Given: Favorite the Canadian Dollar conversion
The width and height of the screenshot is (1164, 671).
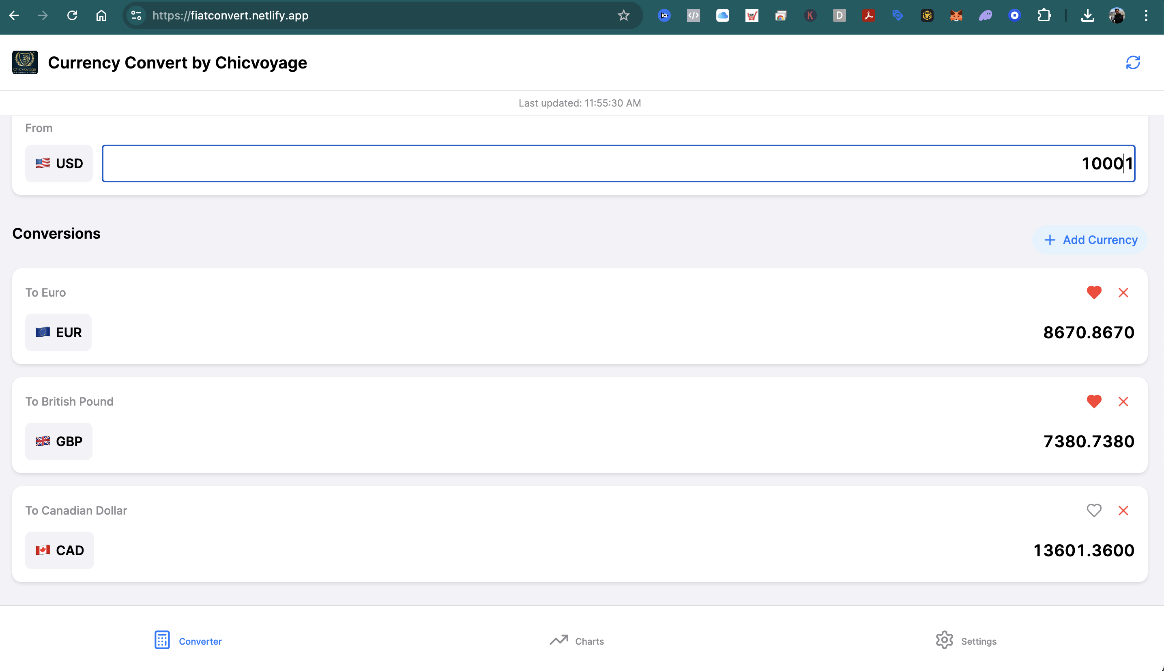Looking at the screenshot, I should coord(1094,511).
